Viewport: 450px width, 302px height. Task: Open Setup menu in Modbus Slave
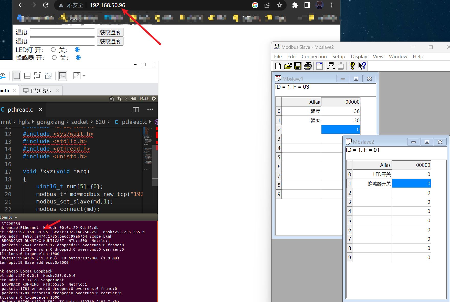(339, 56)
